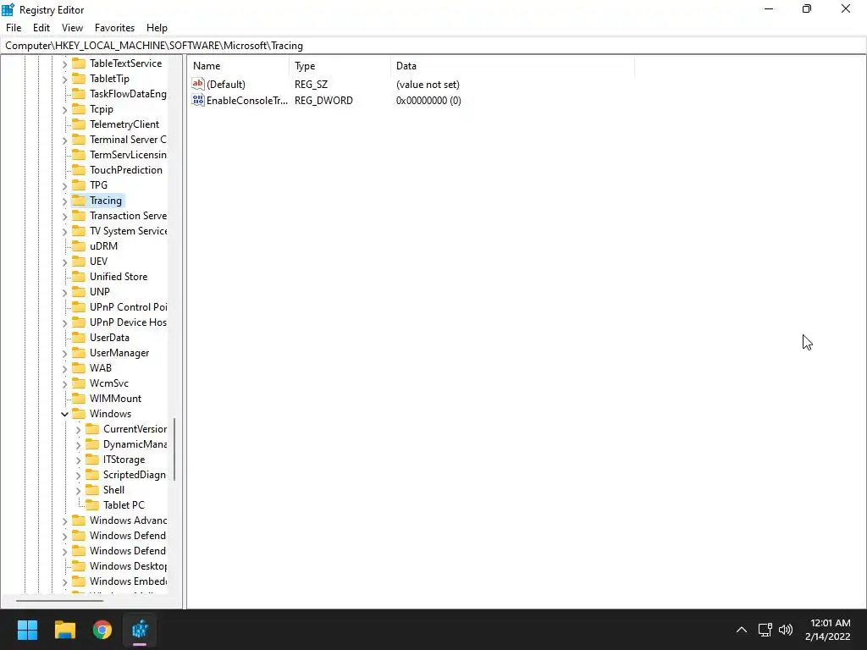Select the ScriptedDiagn subkey
Screen dimensions: 867x650
tap(135, 474)
